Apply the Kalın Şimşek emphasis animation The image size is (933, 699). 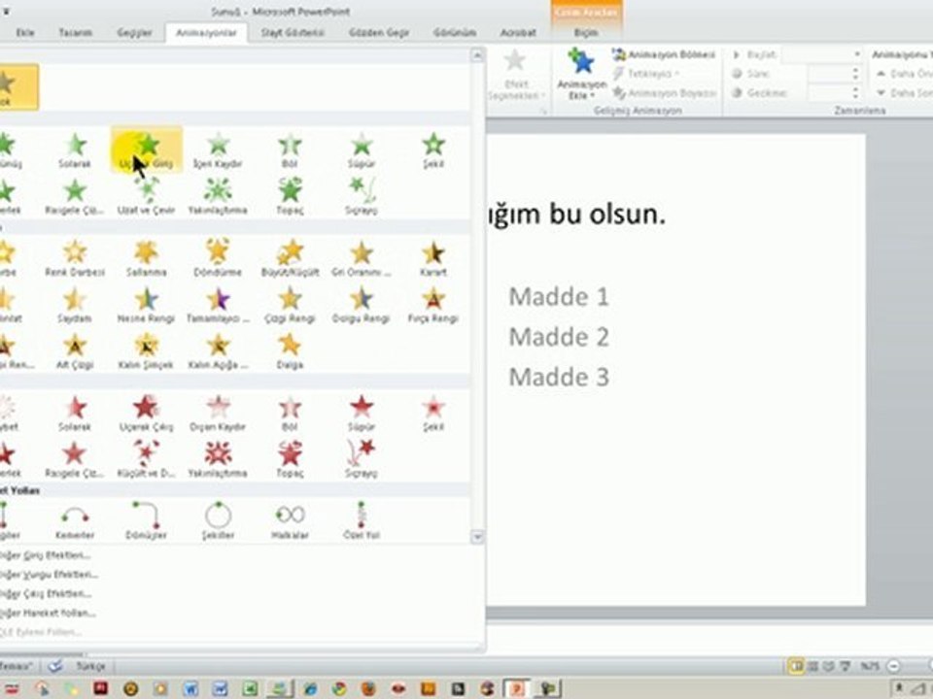[147, 351]
